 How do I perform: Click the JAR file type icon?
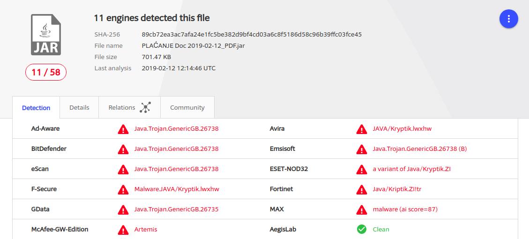click(46, 35)
